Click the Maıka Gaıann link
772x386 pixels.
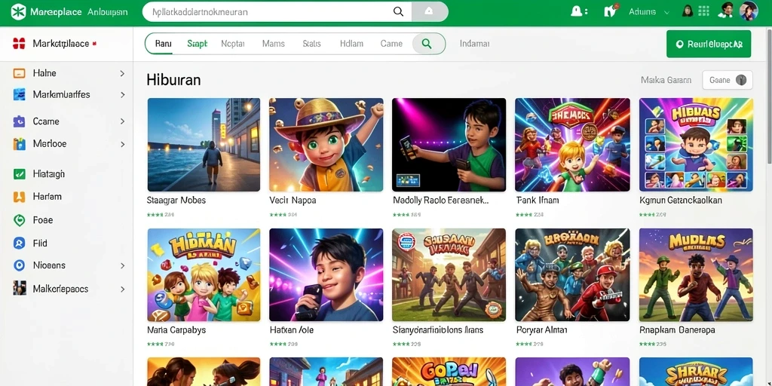pyautogui.click(x=666, y=80)
